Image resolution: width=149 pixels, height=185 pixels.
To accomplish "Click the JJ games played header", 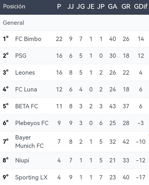I will click(x=70, y=6).
